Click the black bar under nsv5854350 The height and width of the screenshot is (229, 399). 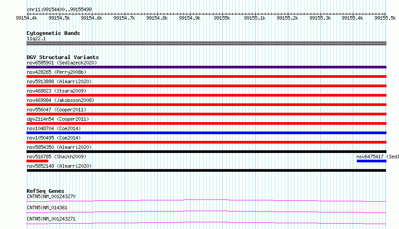click(206, 152)
